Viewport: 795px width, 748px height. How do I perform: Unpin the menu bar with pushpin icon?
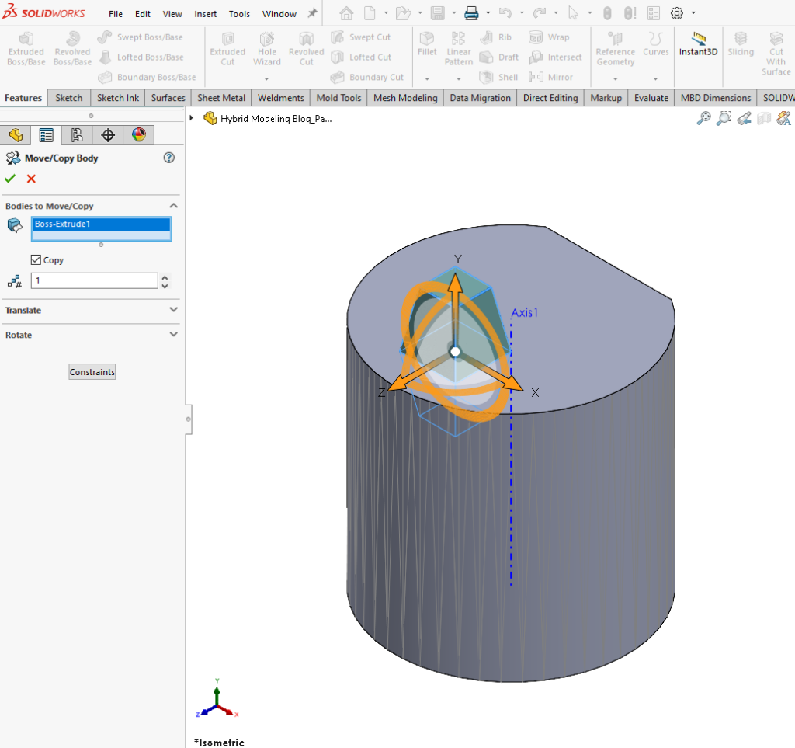click(313, 12)
